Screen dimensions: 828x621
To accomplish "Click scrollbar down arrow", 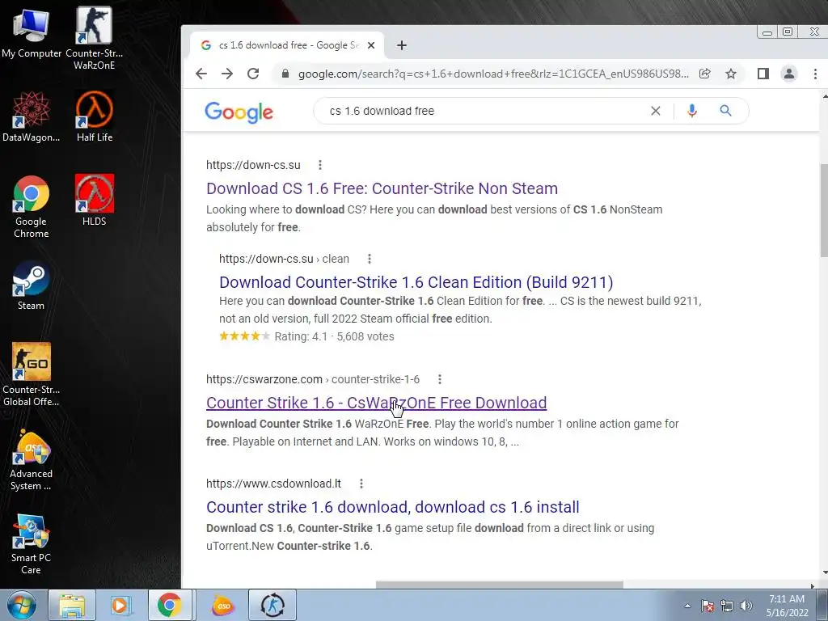I will tap(824, 572).
